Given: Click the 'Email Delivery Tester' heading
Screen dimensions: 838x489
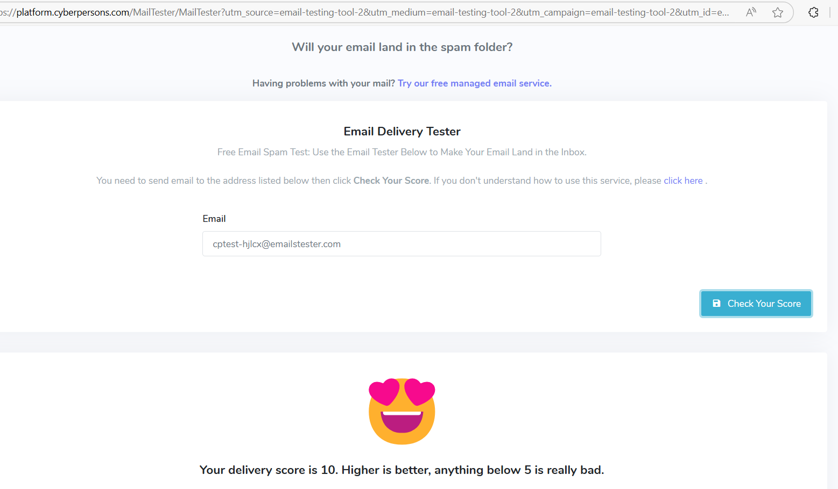Looking at the screenshot, I should pos(402,132).
